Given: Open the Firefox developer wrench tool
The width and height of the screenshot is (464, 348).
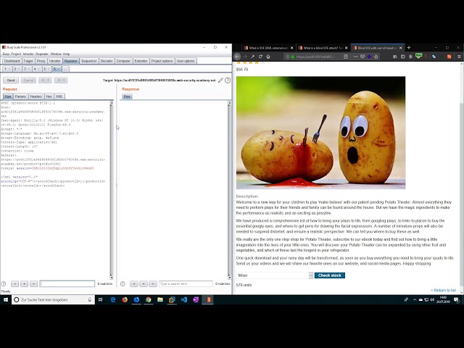Looking at the screenshot, I should 253,57.
